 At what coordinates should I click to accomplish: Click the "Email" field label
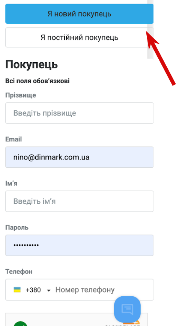point(14,139)
